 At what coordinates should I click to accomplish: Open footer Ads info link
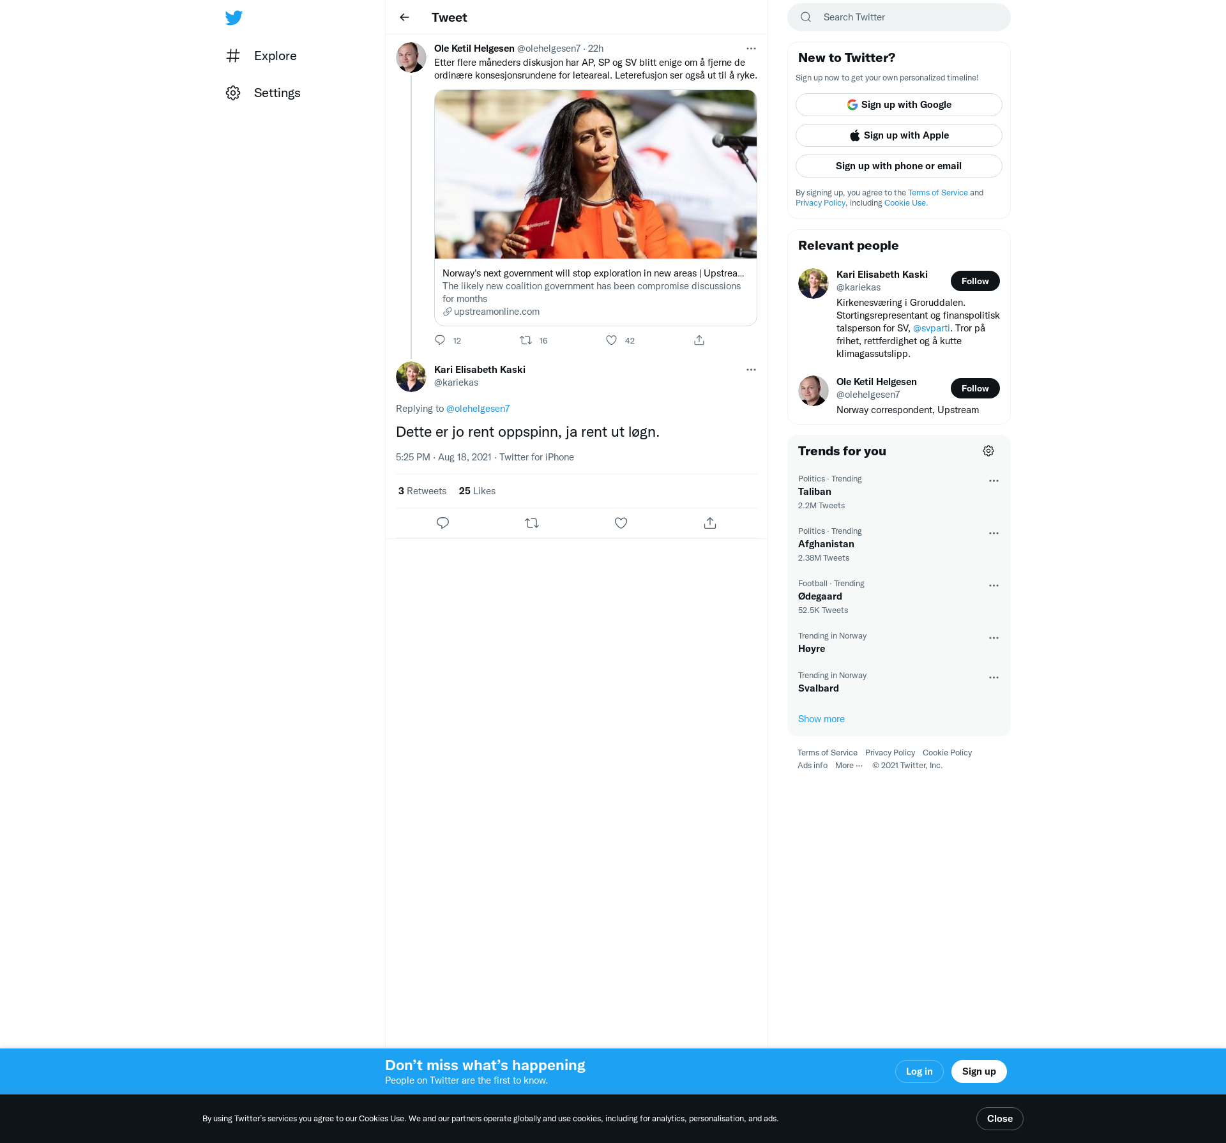(x=812, y=766)
